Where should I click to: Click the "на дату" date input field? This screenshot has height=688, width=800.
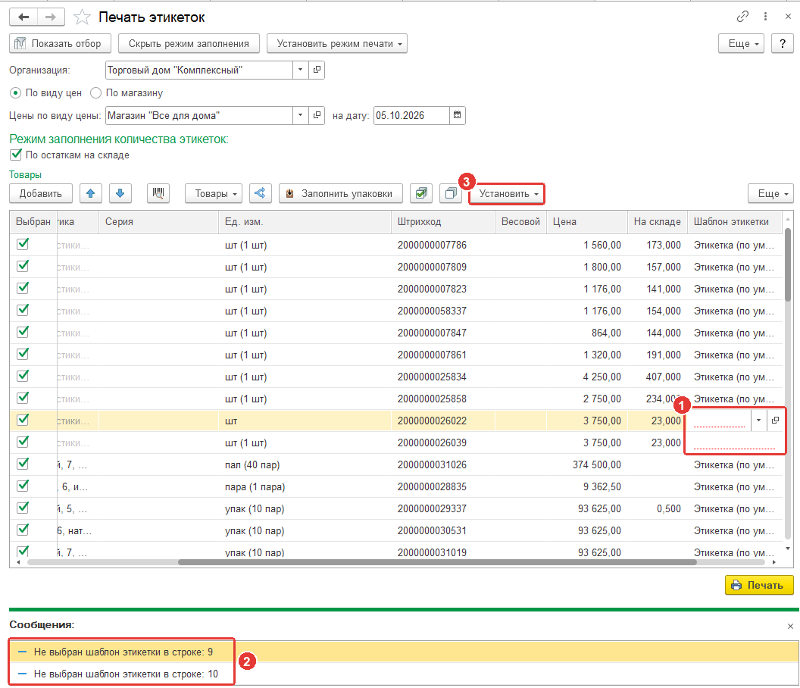click(x=411, y=115)
